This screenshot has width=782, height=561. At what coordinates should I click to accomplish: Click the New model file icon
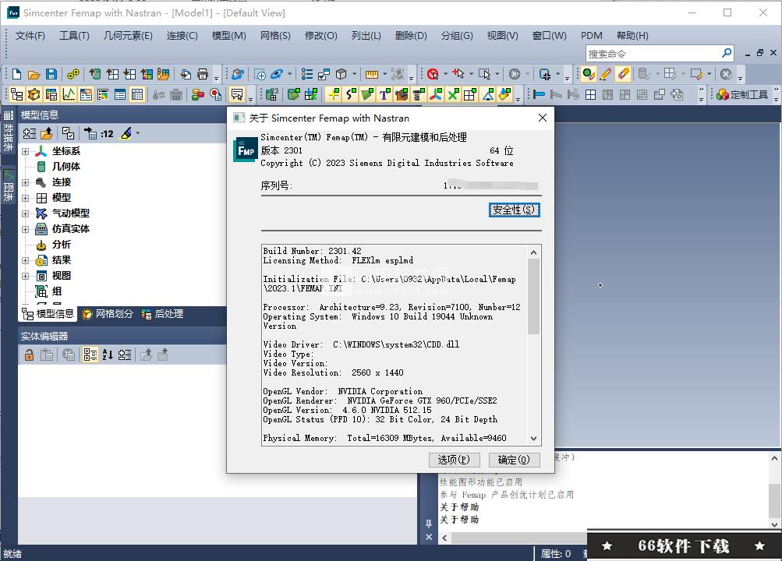click(x=16, y=74)
